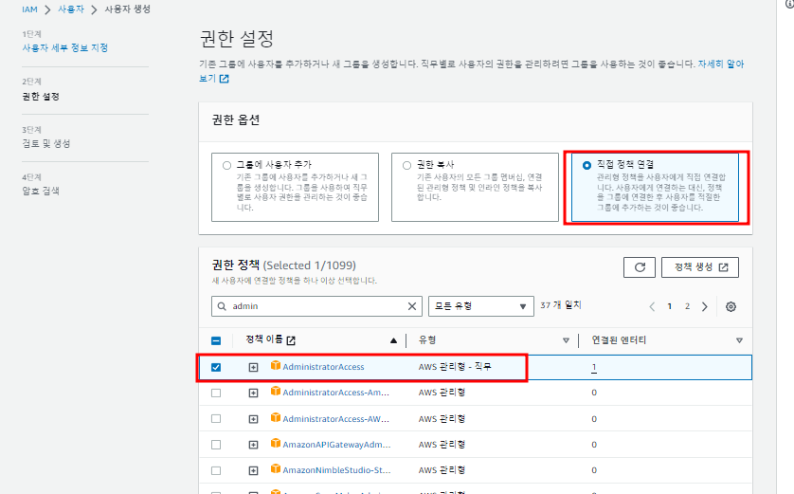Click the AmazonAPIGatewayAdm... policy box icon
The image size is (794, 494).
(x=276, y=444)
